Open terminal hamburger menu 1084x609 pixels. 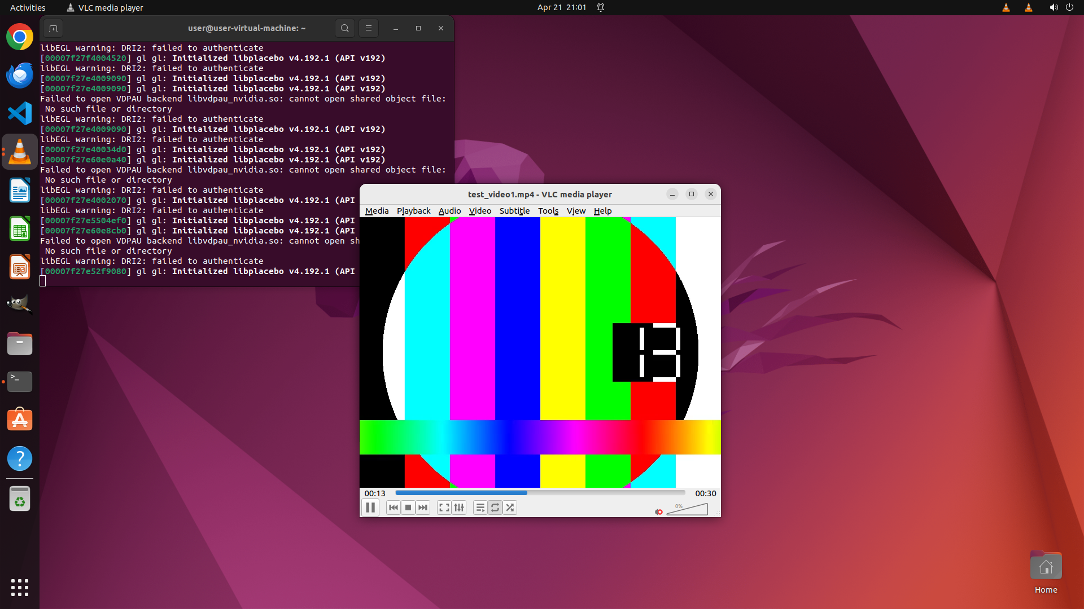pos(369,28)
